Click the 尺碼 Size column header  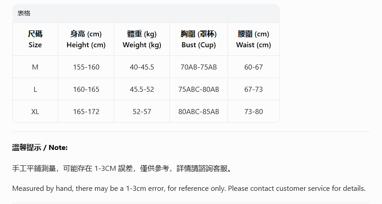coord(35,40)
